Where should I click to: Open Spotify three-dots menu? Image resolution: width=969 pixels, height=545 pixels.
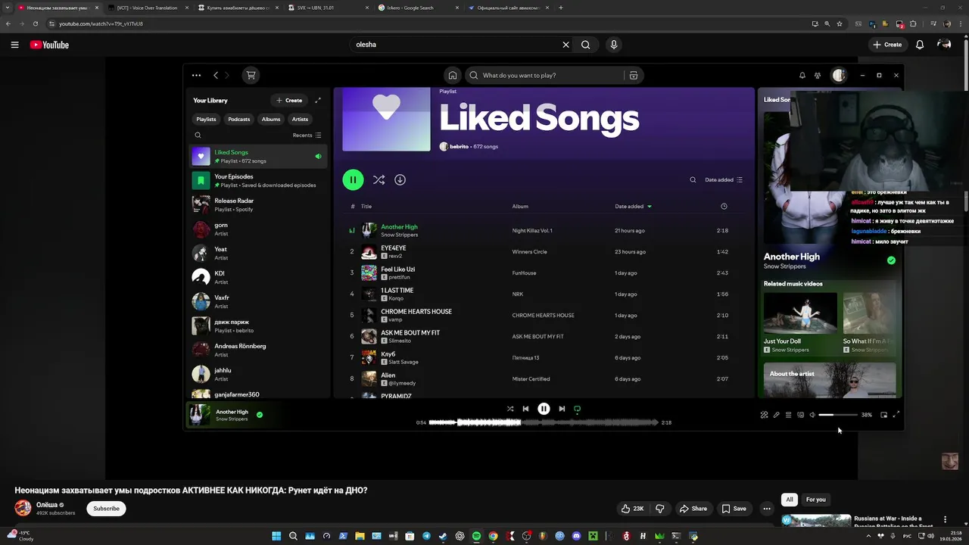coord(196,75)
